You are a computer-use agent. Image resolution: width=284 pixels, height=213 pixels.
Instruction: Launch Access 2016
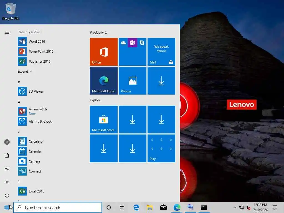click(49, 111)
